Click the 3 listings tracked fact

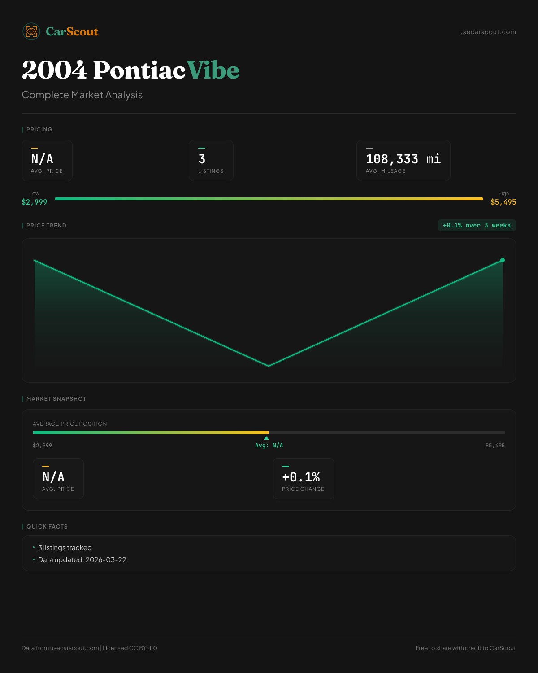tap(65, 548)
